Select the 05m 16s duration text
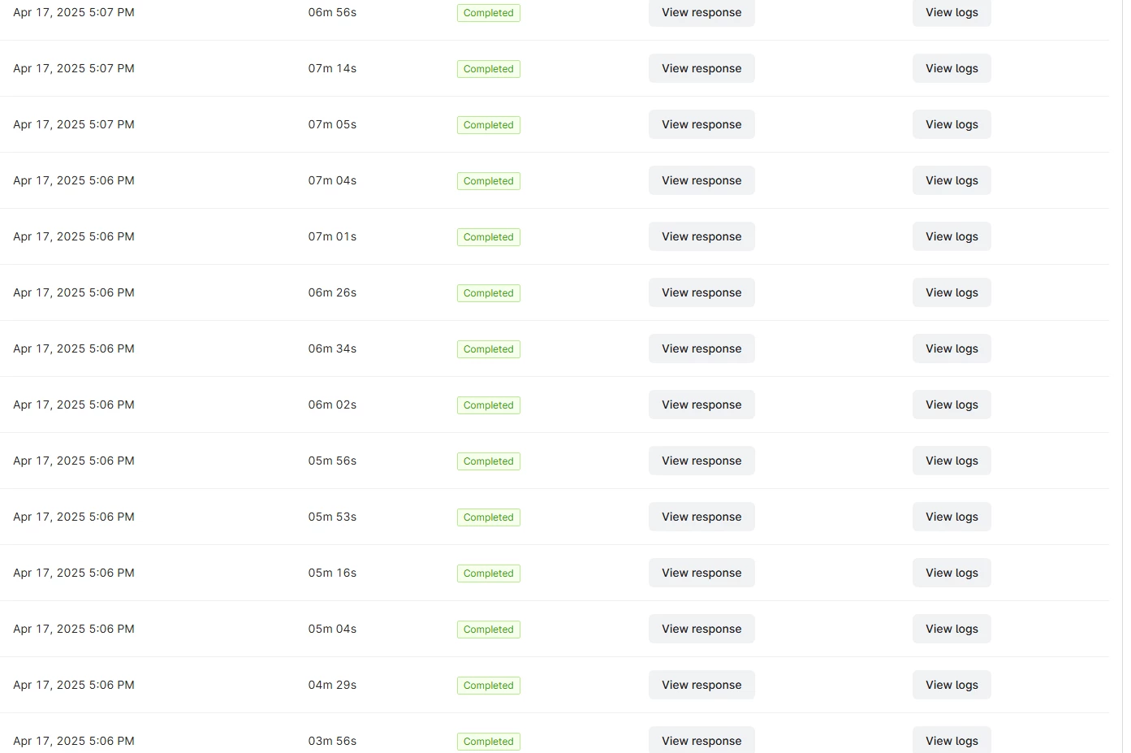Viewport: 1131px width, 753px height. [332, 573]
